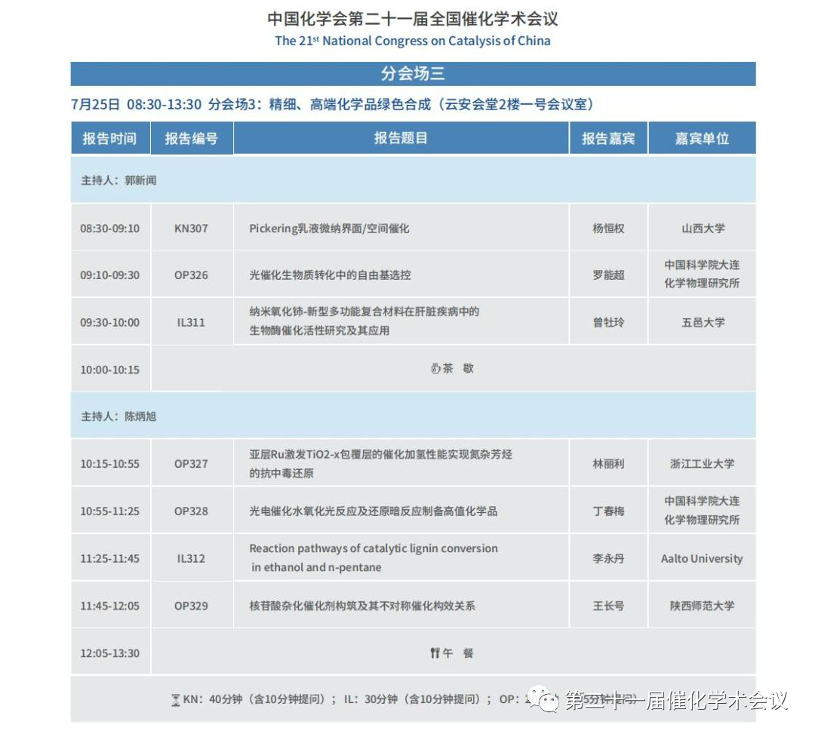Select the title starting with 亚层Ru激发TiO2-x
Screen dimensions: 815x737
[380, 464]
